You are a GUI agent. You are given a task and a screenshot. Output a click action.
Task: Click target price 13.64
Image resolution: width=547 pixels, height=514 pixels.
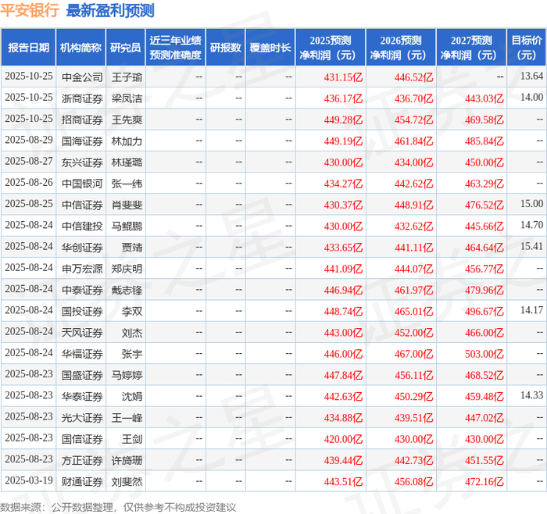531,76
